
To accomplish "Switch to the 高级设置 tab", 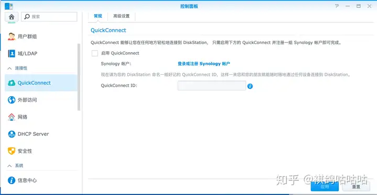I will coord(121,16).
